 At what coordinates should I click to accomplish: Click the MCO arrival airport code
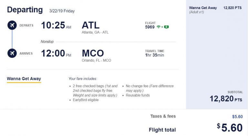tap(93, 53)
